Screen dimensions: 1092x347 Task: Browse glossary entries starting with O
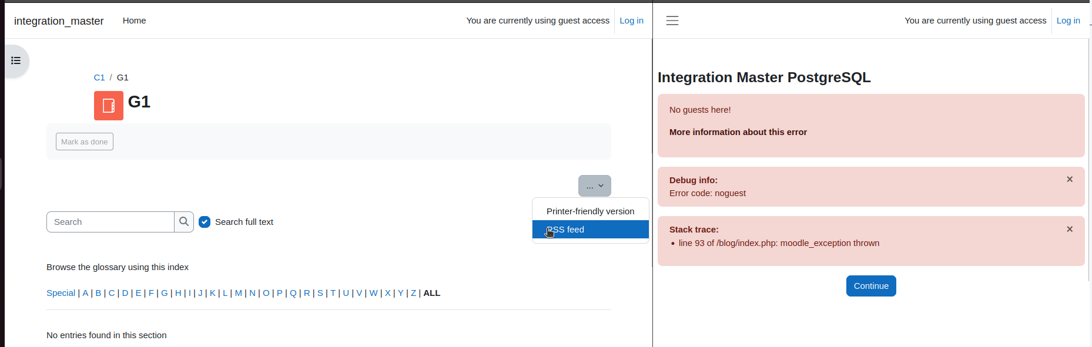point(266,293)
